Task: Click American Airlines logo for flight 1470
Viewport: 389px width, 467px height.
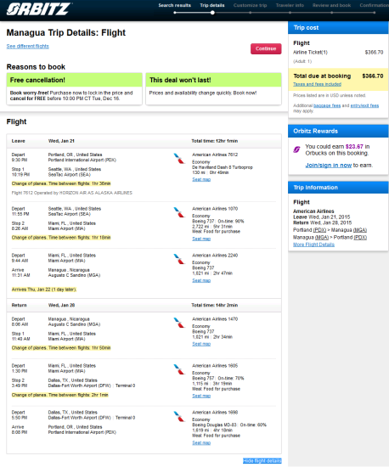Action: click(x=179, y=323)
